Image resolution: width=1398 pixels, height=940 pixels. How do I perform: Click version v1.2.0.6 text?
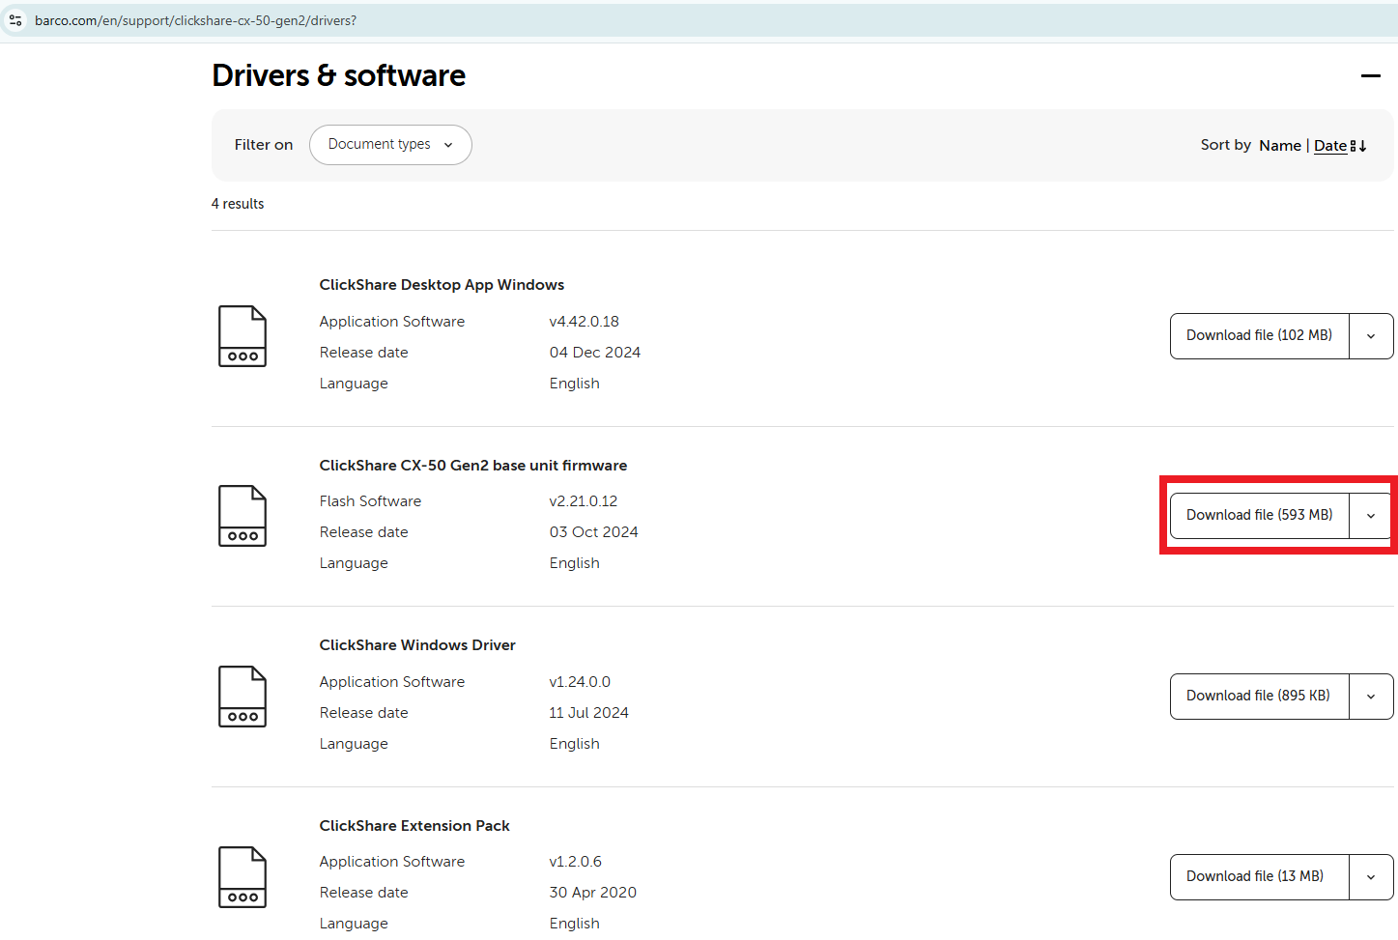pyautogui.click(x=576, y=862)
